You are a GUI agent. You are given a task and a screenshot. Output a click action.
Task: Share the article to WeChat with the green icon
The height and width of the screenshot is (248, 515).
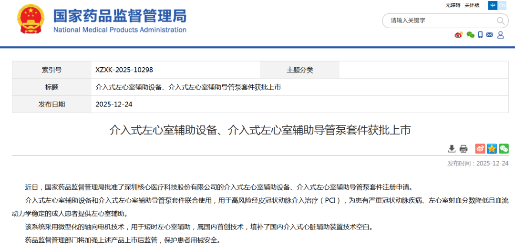(x=504, y=148)
